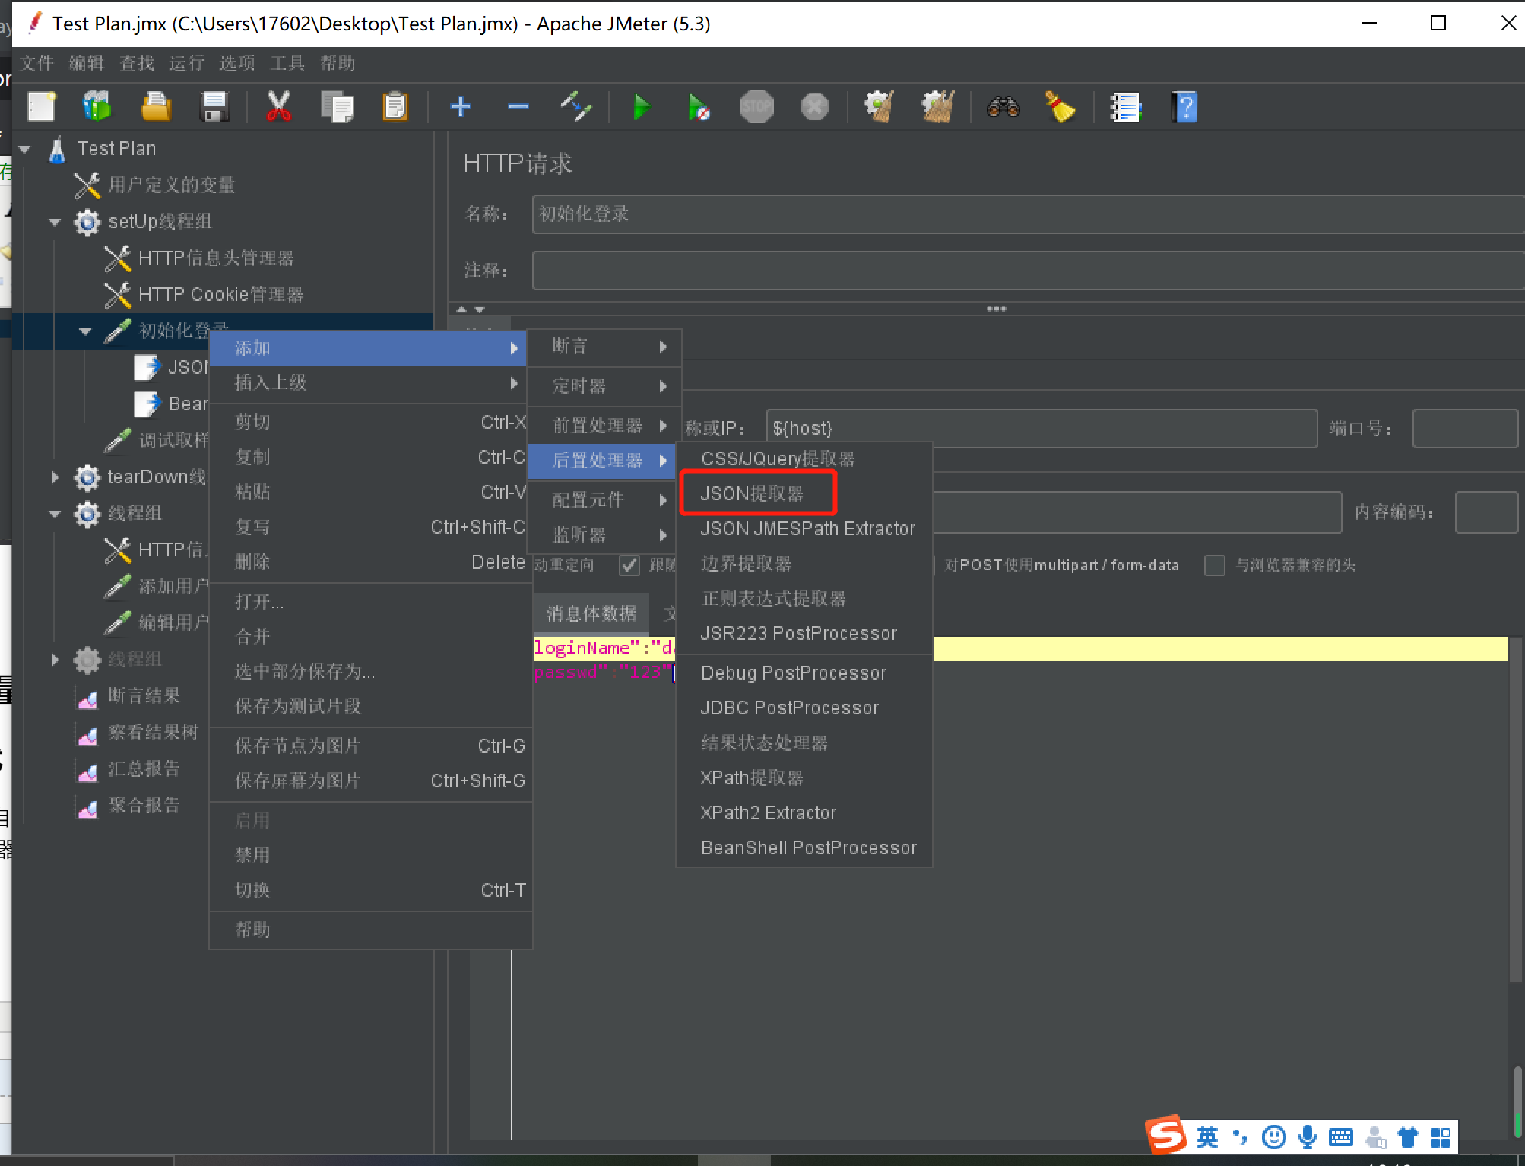Select CSS/JQuery提取器 entry
The image size is (1525, 1166).
[804, 459]
